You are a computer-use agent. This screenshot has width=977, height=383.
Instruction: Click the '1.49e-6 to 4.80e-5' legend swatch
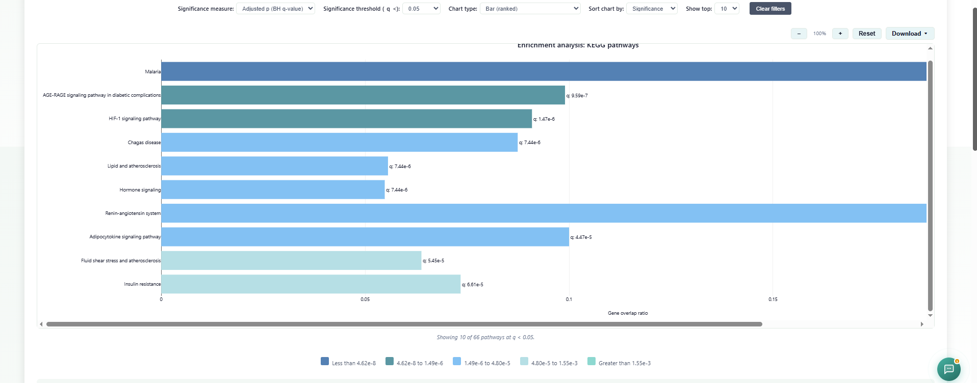click(x=457, y=361)
